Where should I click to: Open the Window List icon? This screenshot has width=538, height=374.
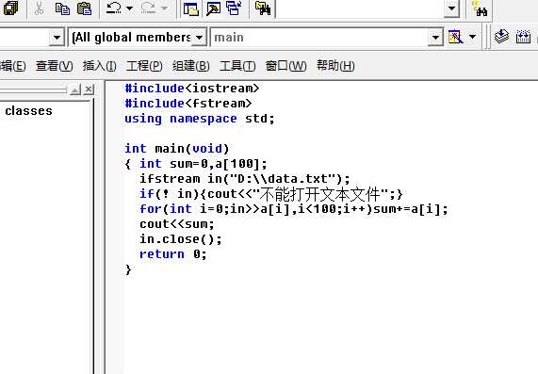click(234, 8)
